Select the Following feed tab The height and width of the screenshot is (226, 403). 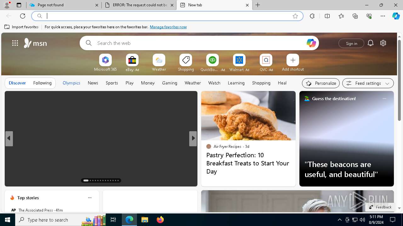(x=42, y=83)
